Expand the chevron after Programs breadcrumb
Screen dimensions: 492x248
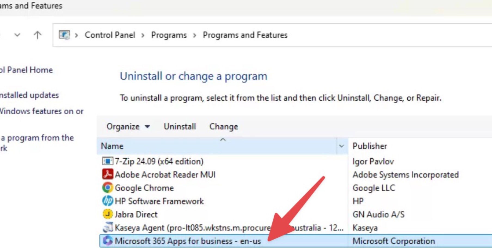pyautogui.click(x=195, y=35)
